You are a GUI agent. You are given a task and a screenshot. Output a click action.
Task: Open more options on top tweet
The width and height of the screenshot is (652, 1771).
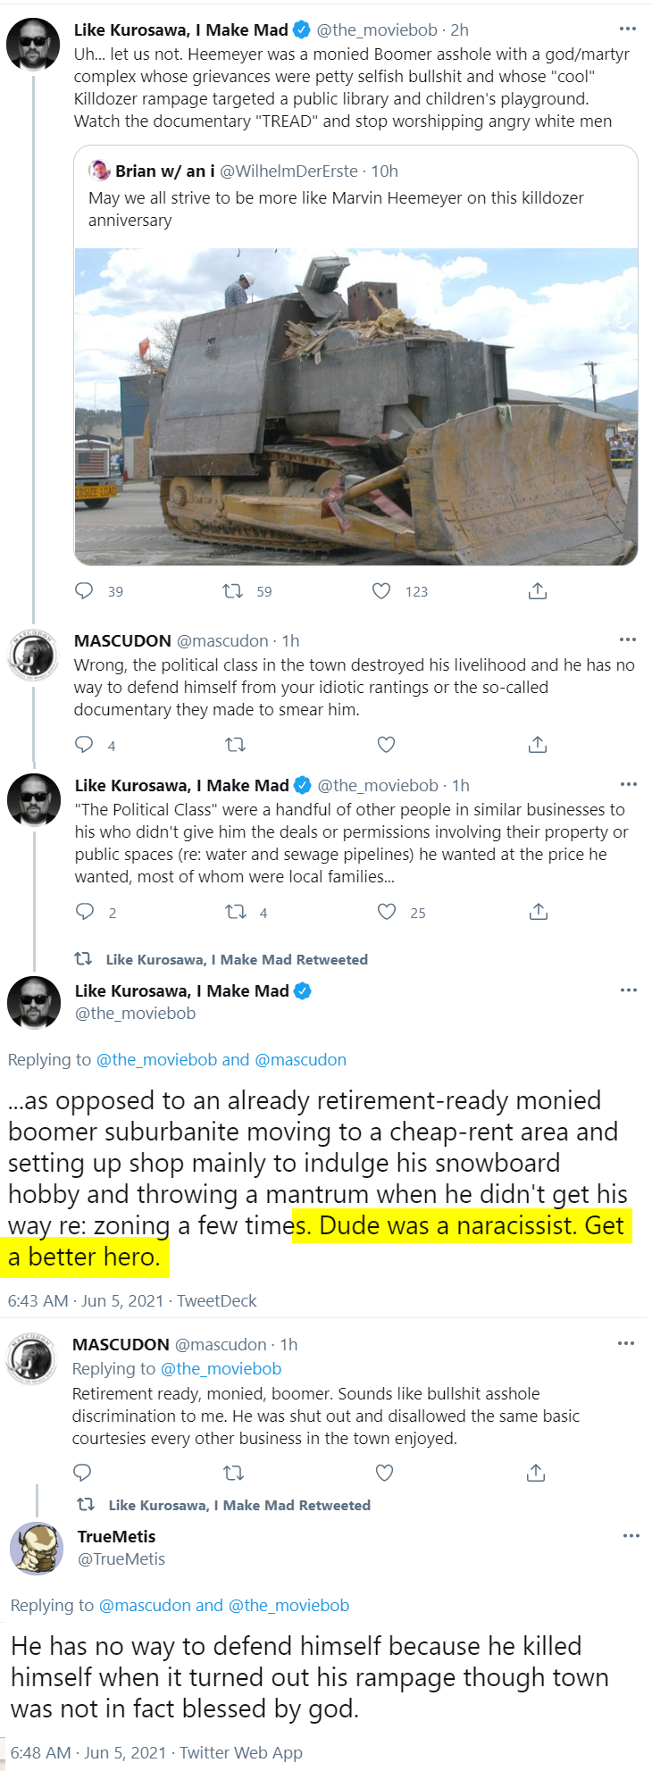coord(629,29)
